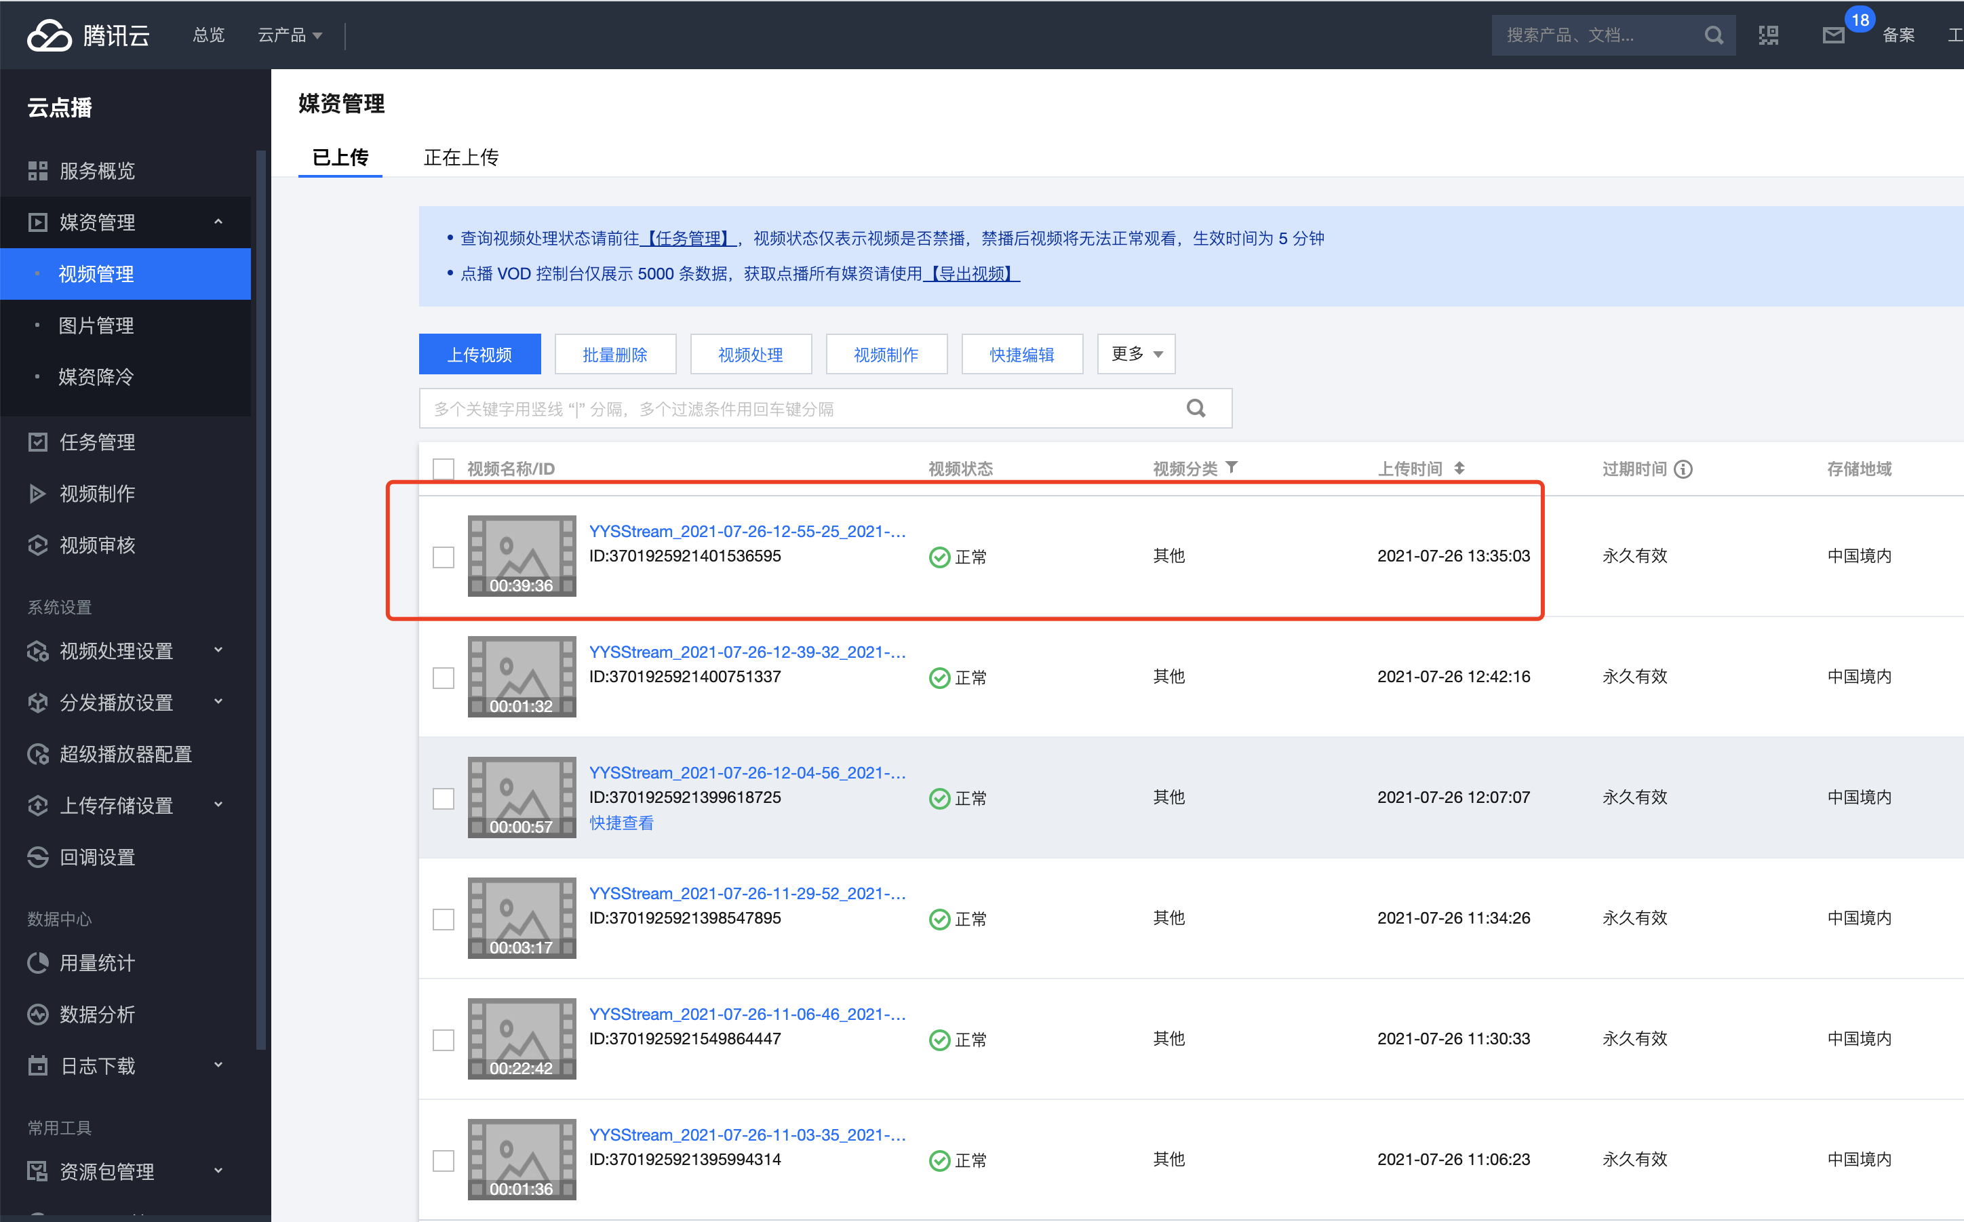This screenshot has width=1964, height=1222.
Task: Collapse the 媒资管理 sidebar section
Action: coord(218,222)
